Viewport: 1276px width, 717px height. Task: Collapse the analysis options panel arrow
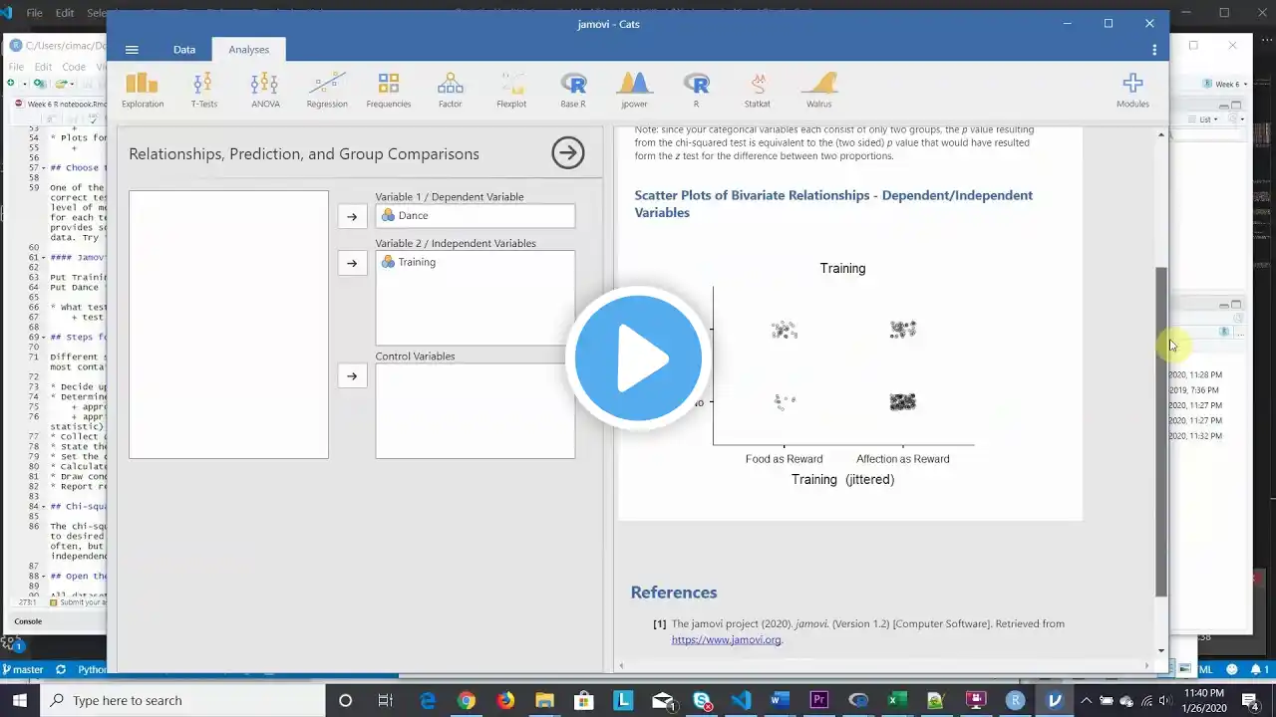(x=568, y=153)
